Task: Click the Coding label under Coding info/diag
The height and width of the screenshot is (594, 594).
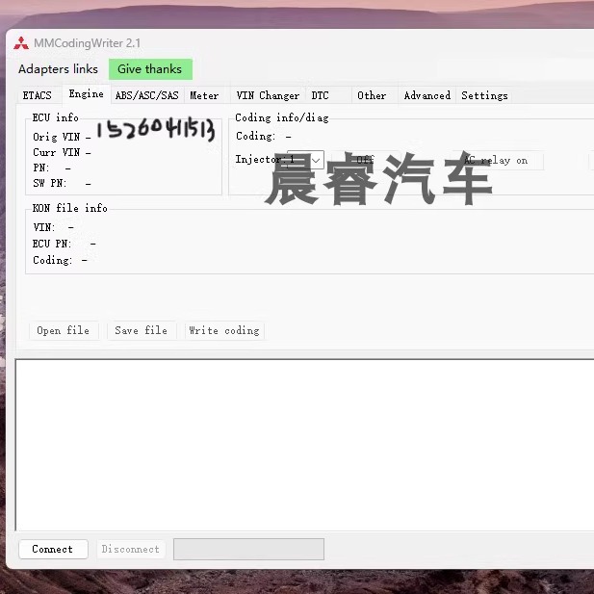Action: pyautogui.click(x=256, y=136)
